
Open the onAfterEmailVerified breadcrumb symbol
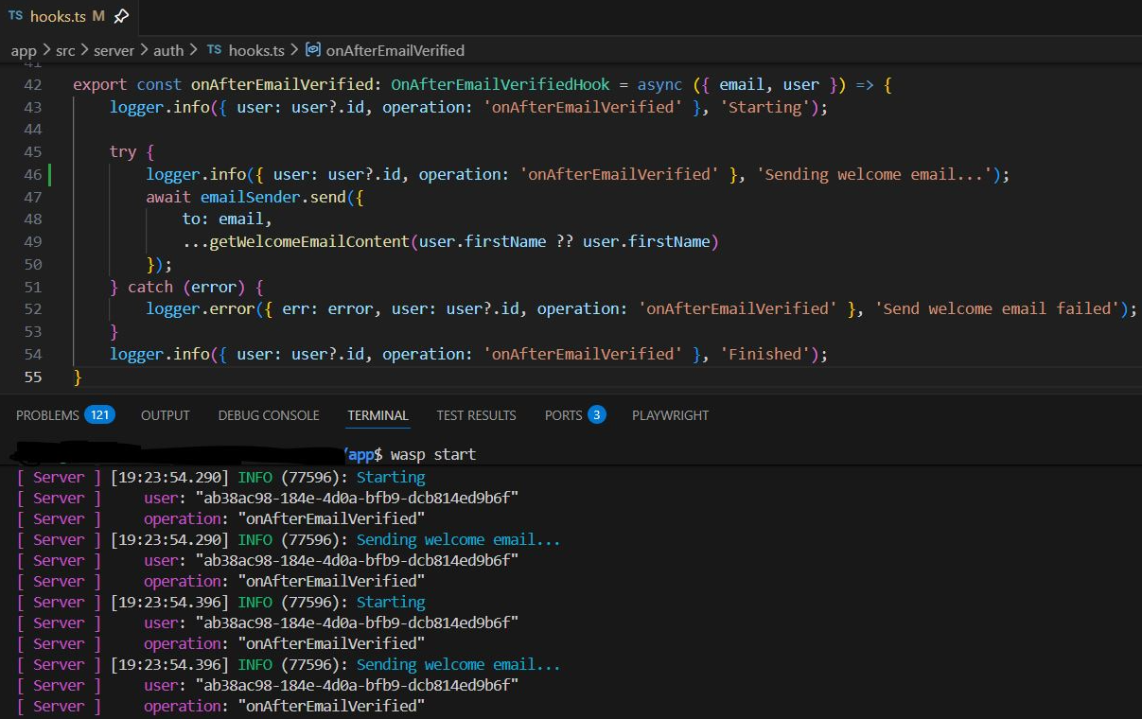[x=395, y=50]
